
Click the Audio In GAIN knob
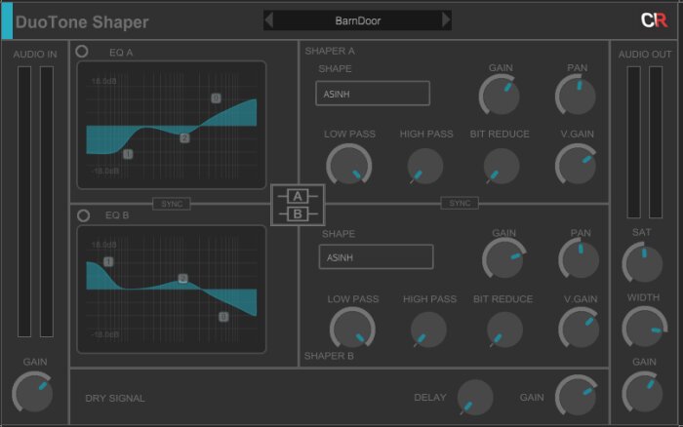tap(33, 393)
